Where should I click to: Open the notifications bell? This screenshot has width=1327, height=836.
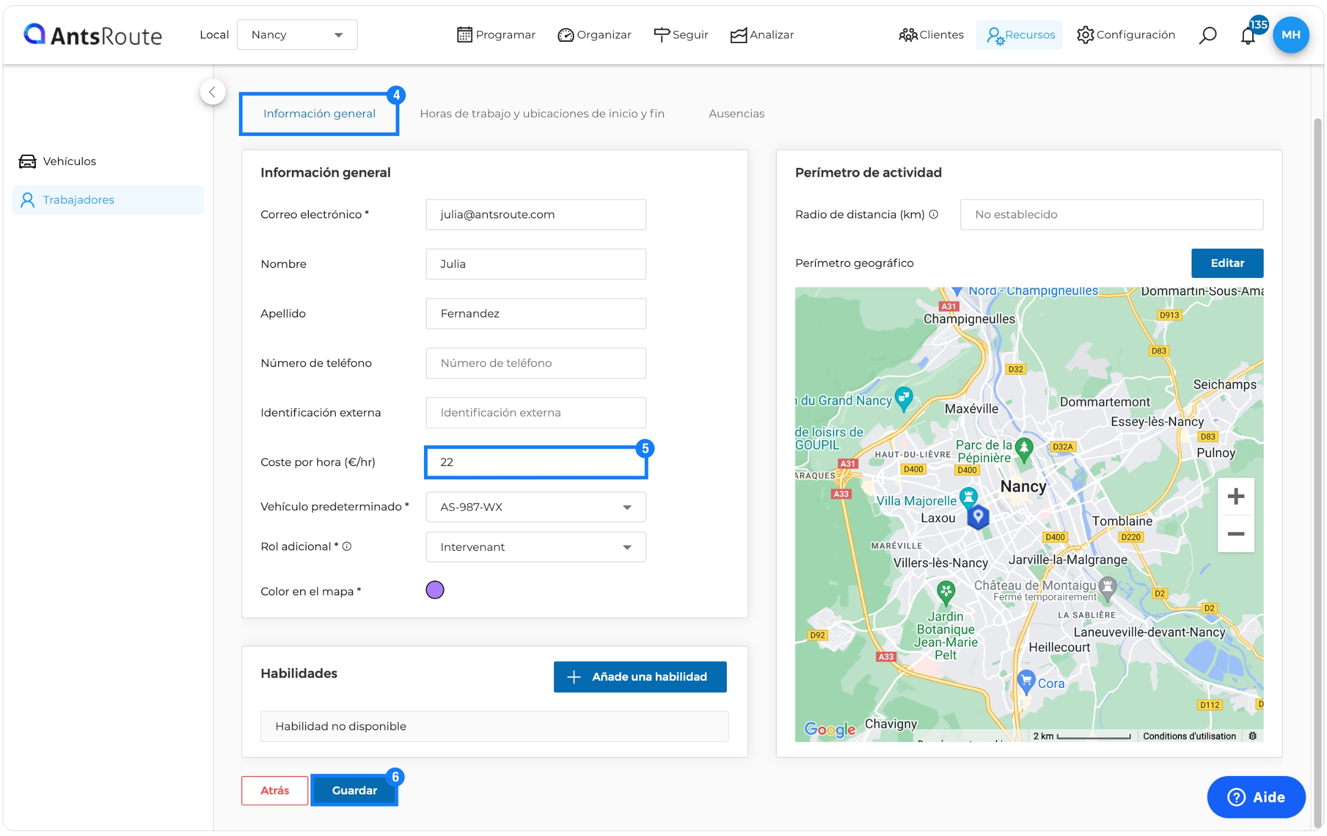click(x=1248, y=36)
